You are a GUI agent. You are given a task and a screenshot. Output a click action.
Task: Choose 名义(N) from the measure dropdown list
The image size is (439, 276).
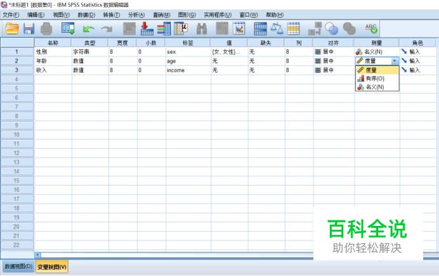[x=377, y=87]
